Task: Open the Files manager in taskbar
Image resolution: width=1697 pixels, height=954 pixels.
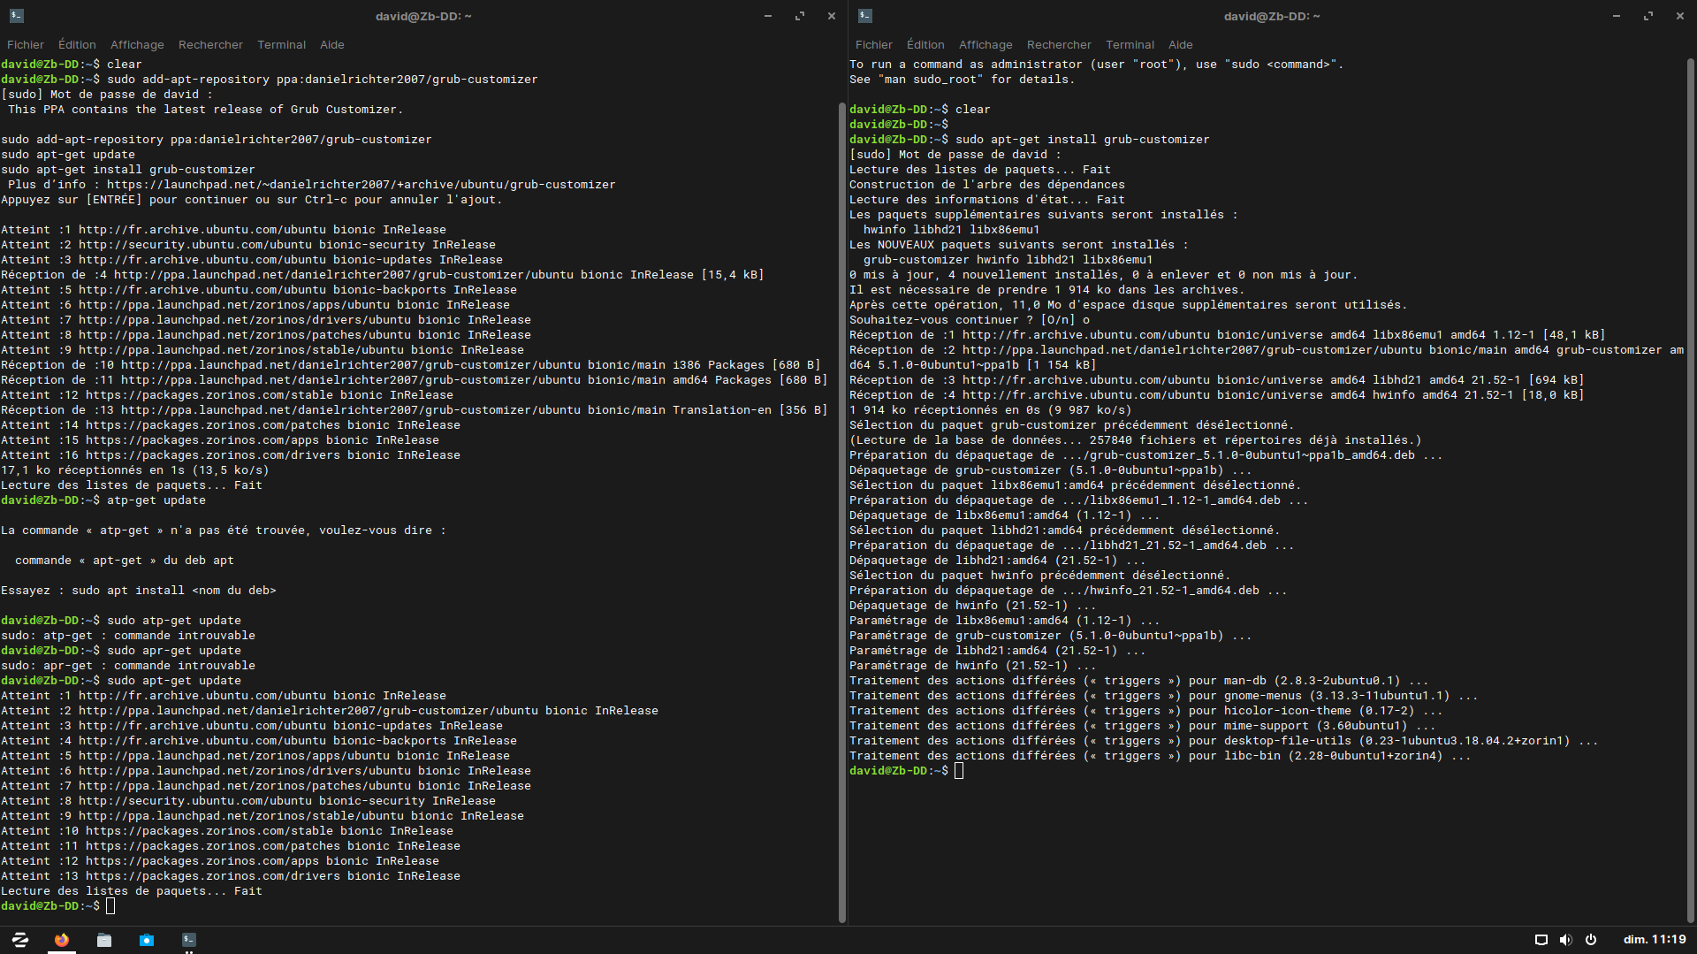Action: [x=104, y=940]
